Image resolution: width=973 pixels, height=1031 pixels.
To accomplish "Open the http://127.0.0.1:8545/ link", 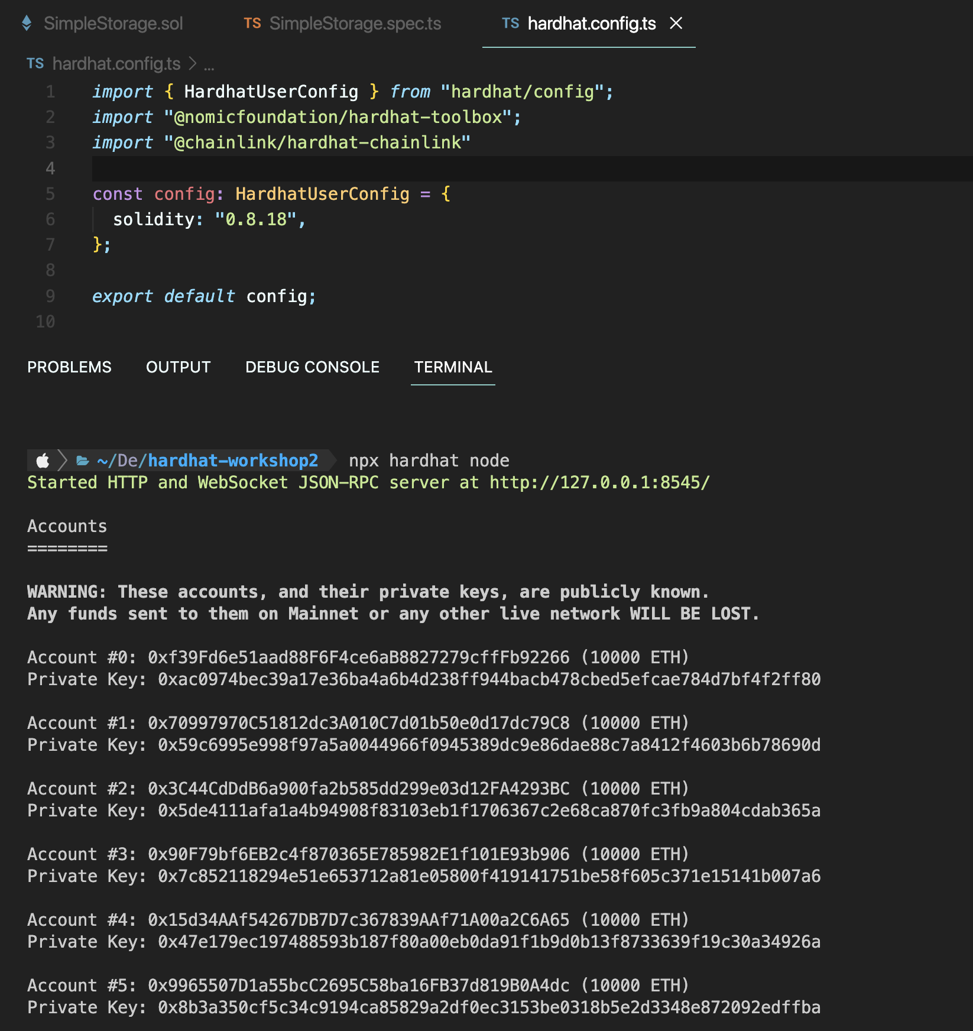I will (599, 482).
